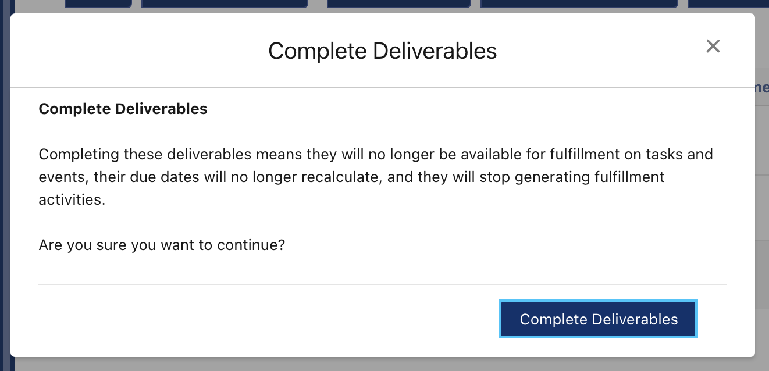Click the Complete Deliverables confirmation button
This screenshot has height=371, width=769.
tap(598, 319)
